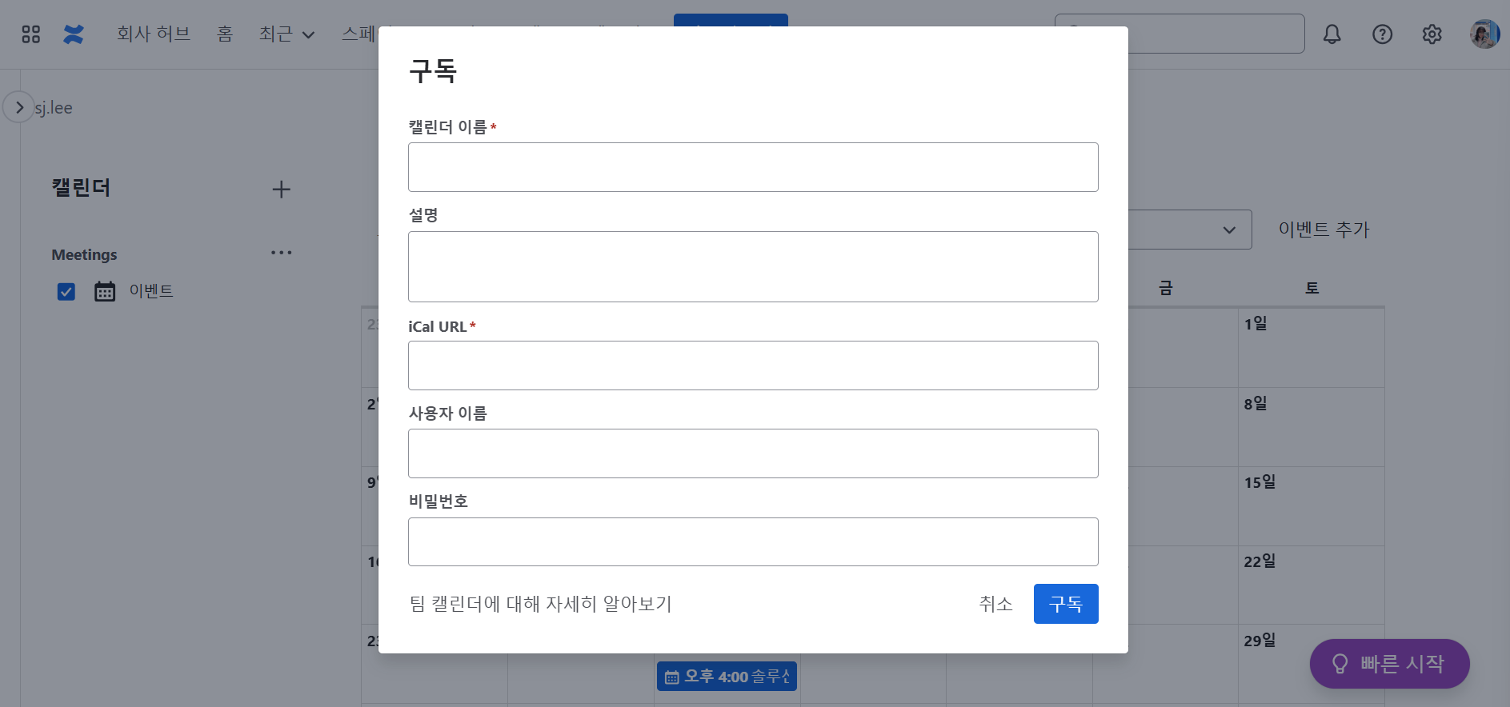Viewport: 1510px width, 707px height.
Task: Click the 이벤트 calendar icon in sidebar
Action: 105,291
